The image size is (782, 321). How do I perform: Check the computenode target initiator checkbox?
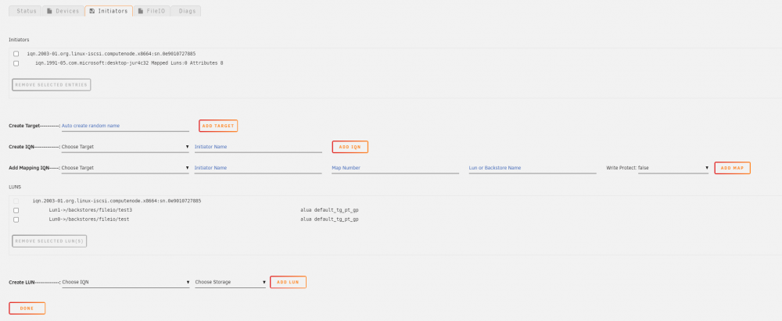16,53
